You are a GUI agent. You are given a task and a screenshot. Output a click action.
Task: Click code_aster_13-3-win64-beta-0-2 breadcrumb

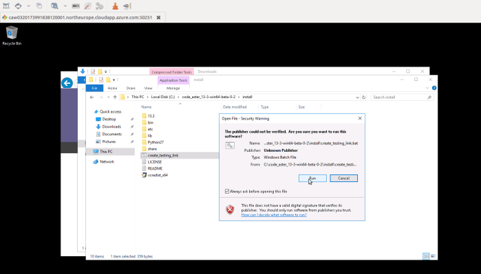(209, 97)
